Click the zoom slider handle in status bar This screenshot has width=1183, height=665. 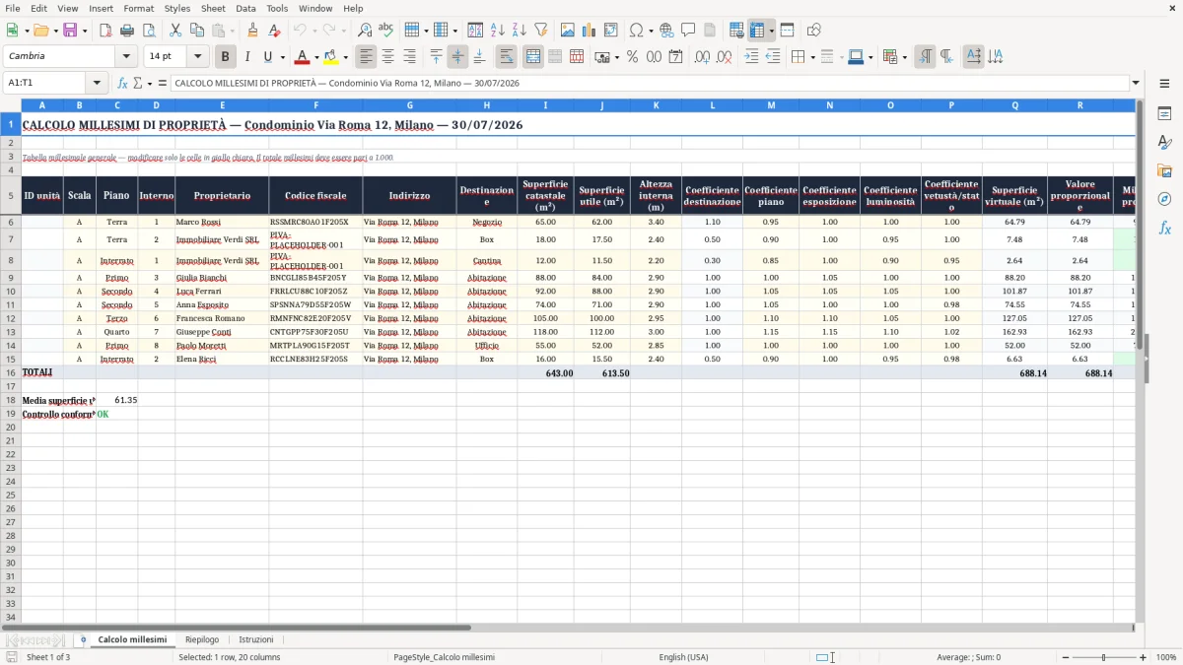tap(1104, 657)
